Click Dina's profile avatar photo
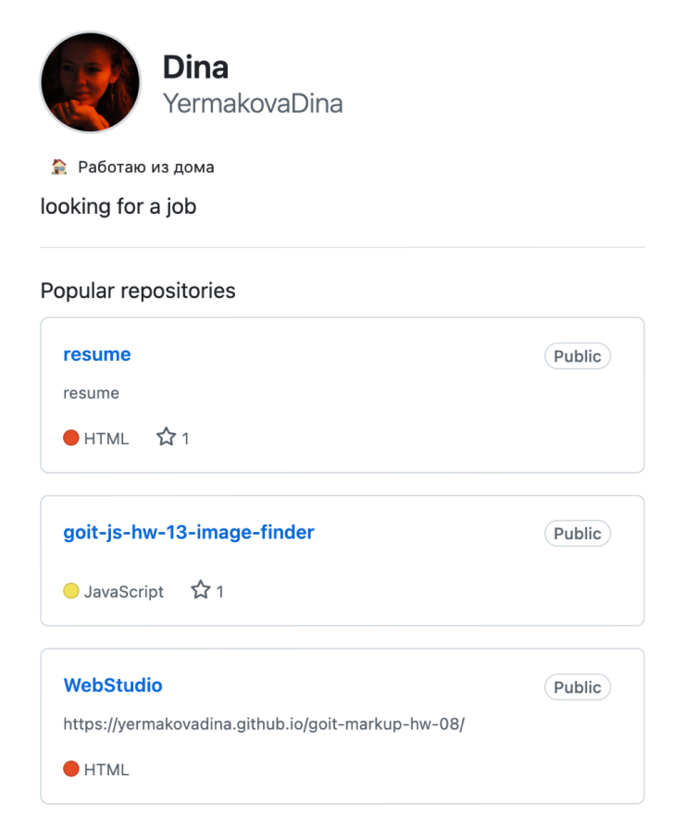The width and height of the screenshot is (685, 840). [x=91, y=82]
